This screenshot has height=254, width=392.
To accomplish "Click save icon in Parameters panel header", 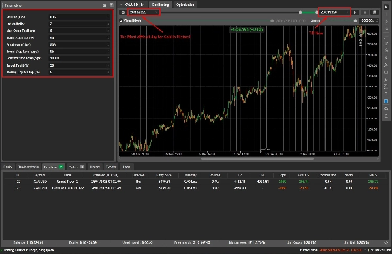I will click(111, 5).
